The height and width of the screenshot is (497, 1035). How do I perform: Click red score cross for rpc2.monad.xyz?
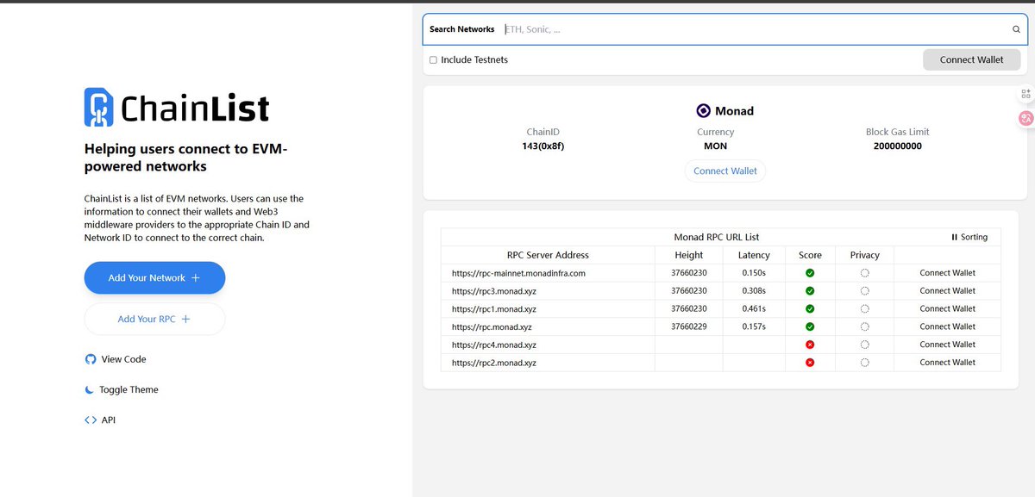click(810, 363)
